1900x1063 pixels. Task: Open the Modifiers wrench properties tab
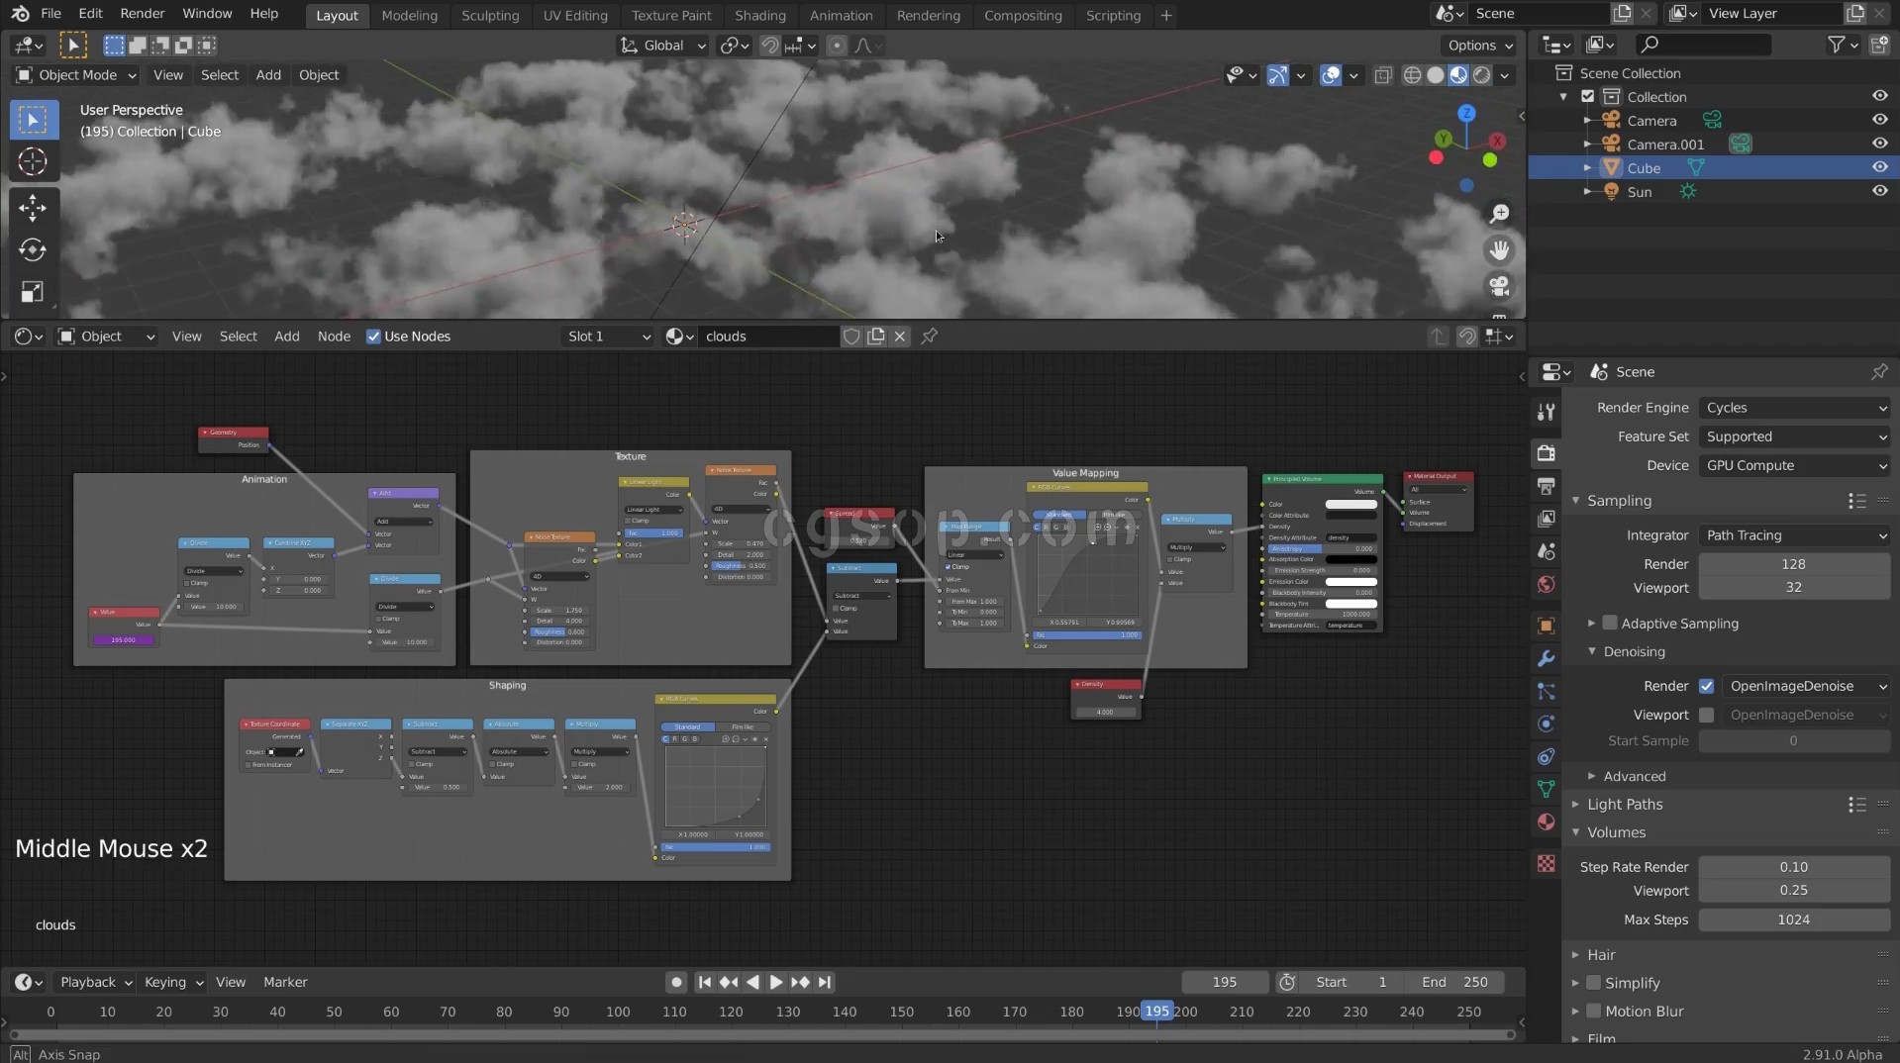pyautogui.click(x=1546, y=658)
